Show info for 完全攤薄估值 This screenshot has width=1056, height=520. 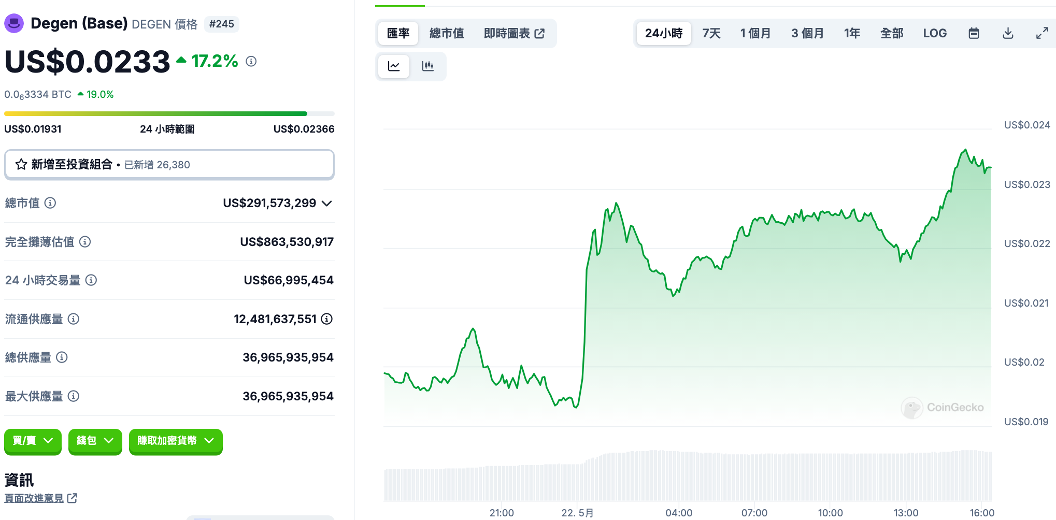tap(85, 242)
